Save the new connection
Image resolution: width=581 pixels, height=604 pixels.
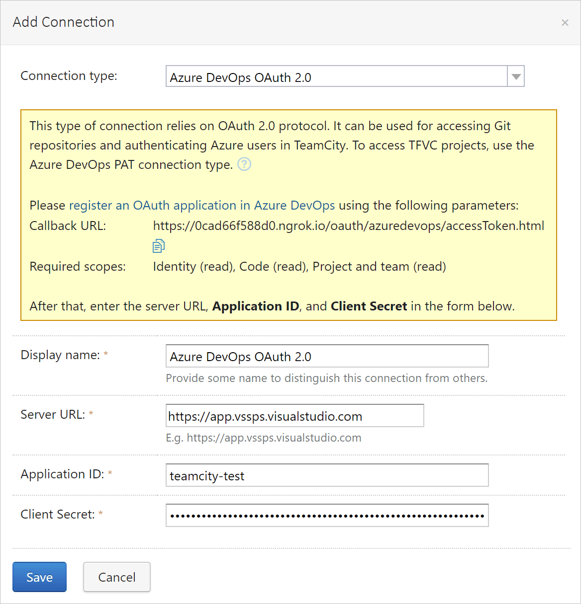pyautogui.click(x=39, y=577)
